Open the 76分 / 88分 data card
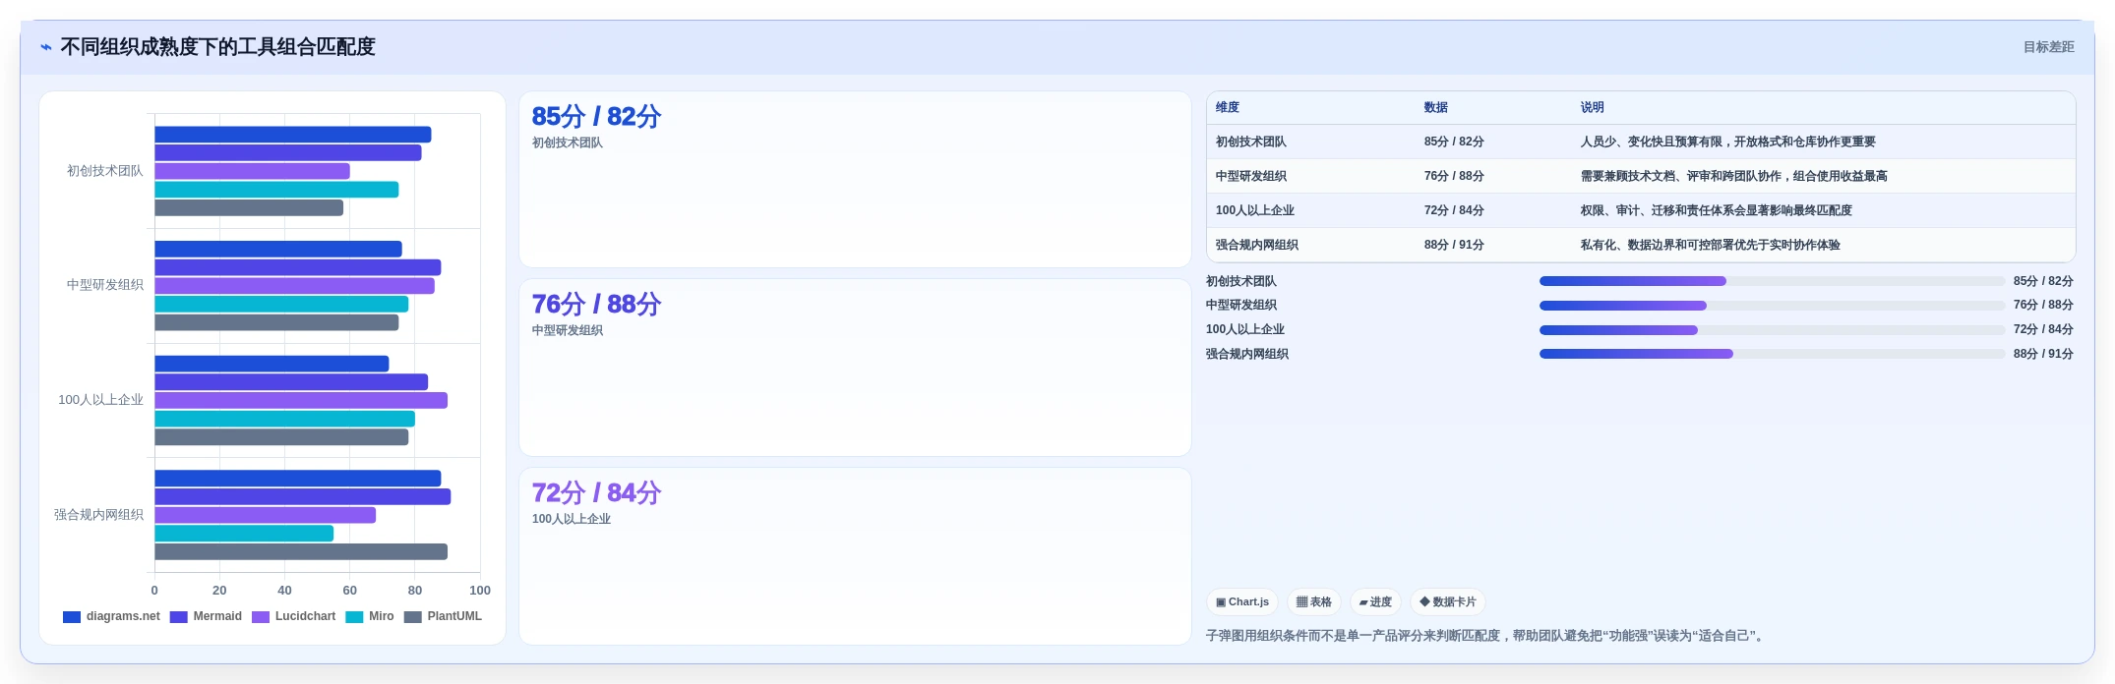 [855, 368]
